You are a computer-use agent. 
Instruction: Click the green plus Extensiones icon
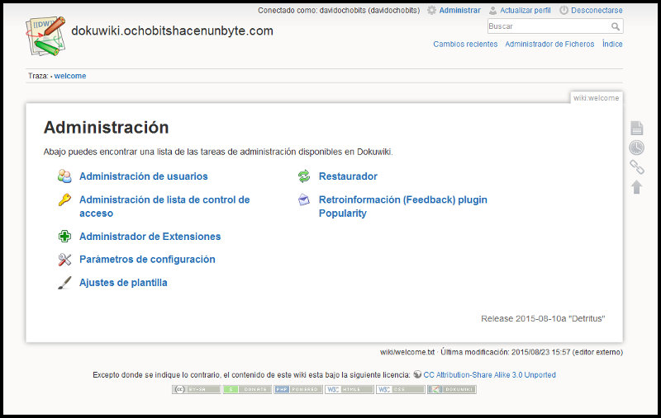[64, 237]
